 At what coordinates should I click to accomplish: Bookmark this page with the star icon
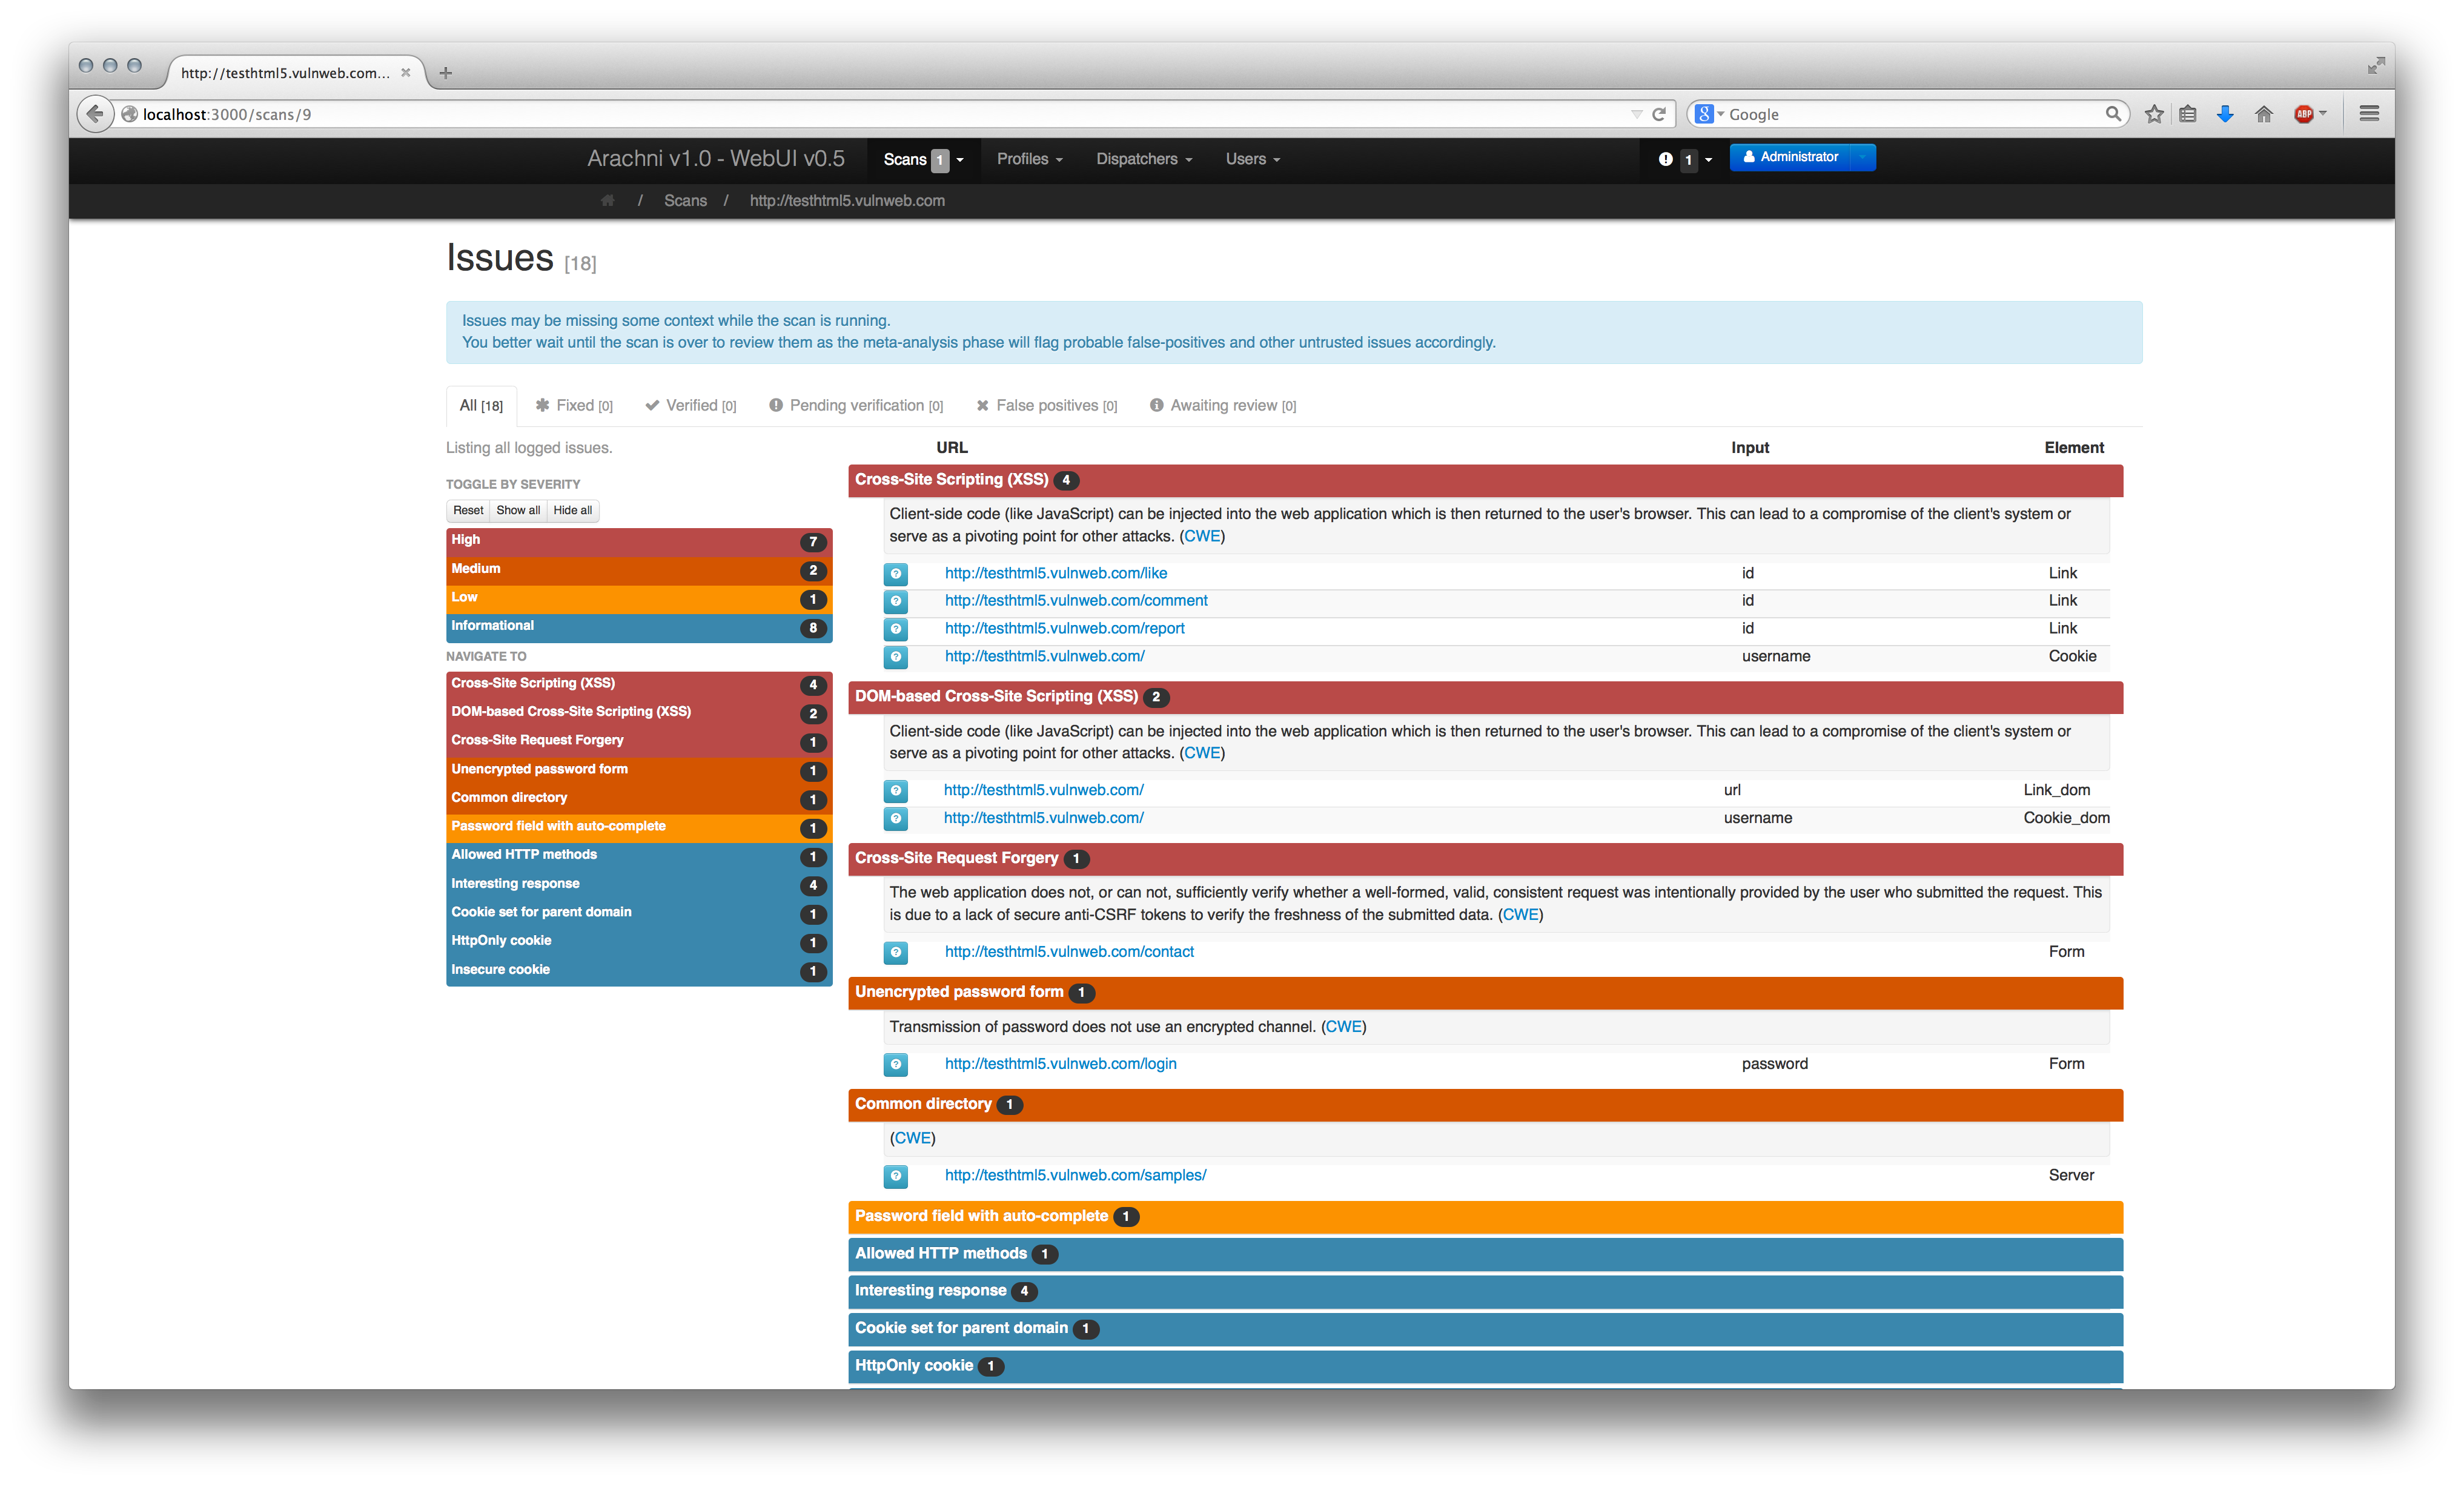coord(2153,114)
